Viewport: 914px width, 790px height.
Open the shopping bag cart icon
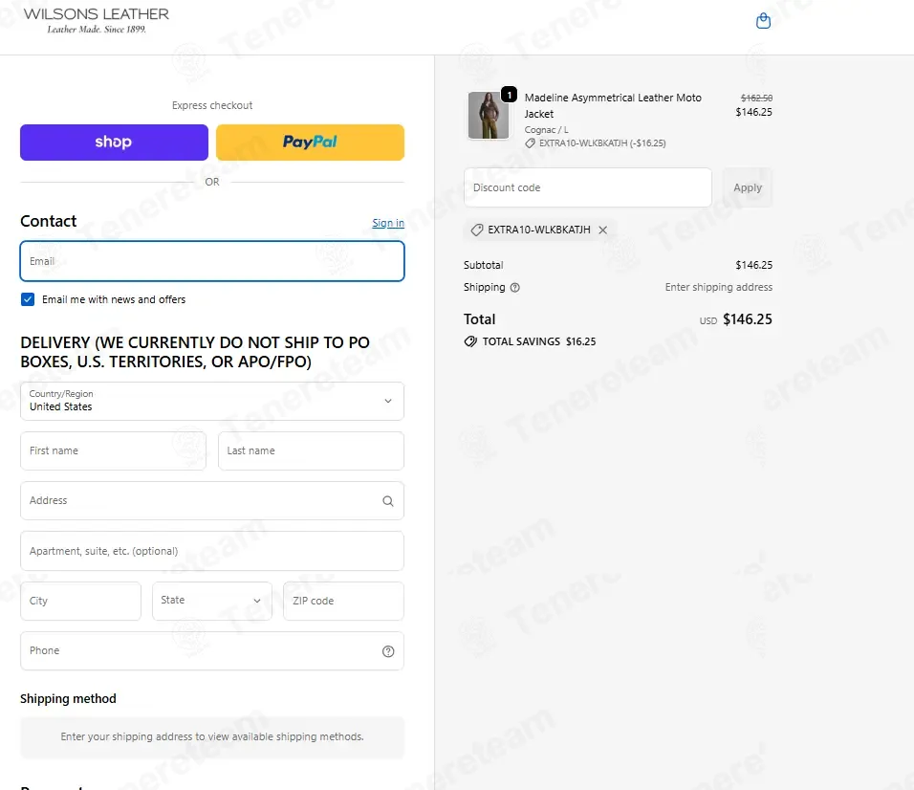[x=763, y=22]
